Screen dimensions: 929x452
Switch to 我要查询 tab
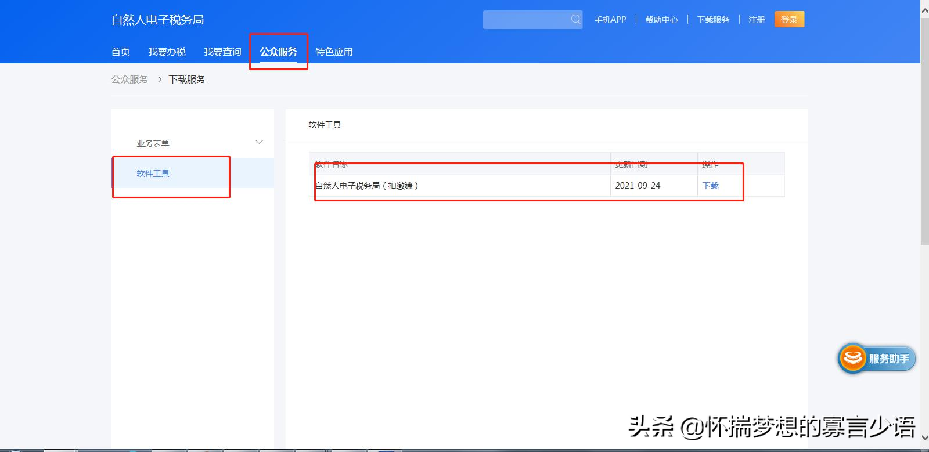[x=222, y=52]
